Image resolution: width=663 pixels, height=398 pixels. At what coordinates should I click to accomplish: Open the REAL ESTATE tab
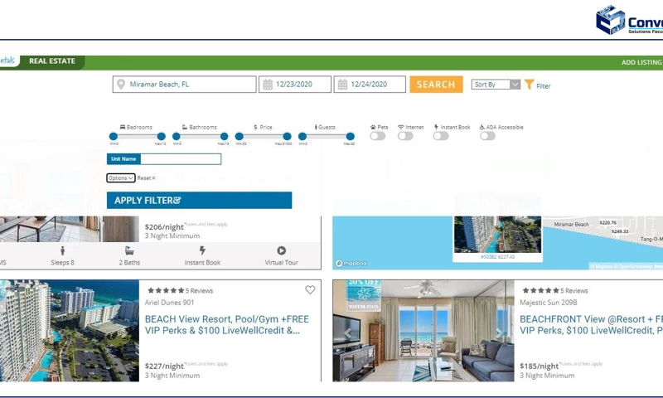coord(52,61)
